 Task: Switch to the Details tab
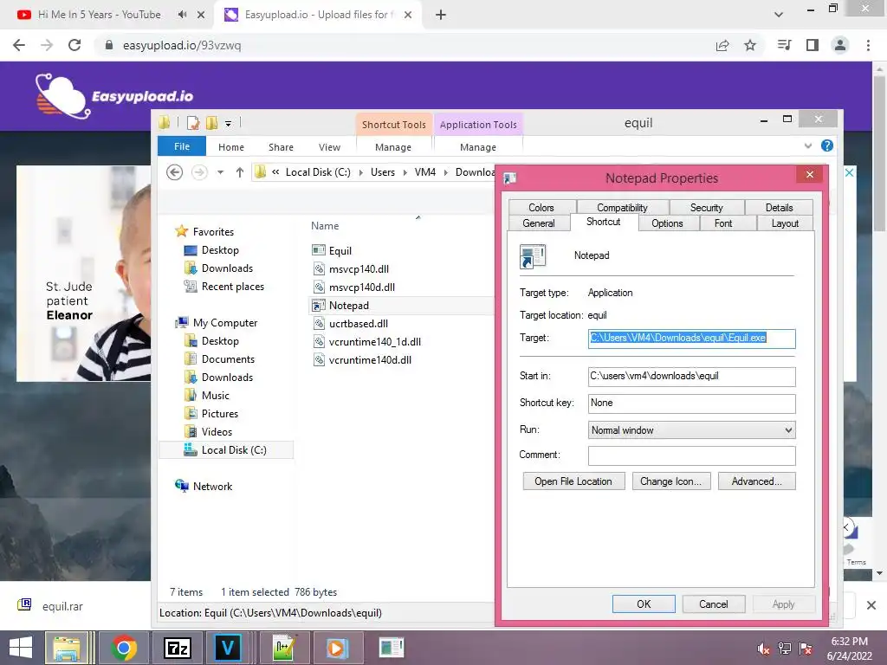779,208
